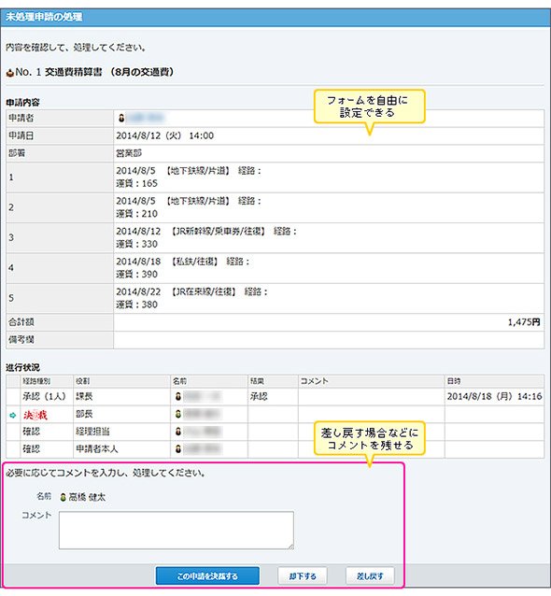The width and height of the screenshot is (551, 596).
Task: Click the user icon in the 経理担当 row
Action: click(x=177, y=432)
